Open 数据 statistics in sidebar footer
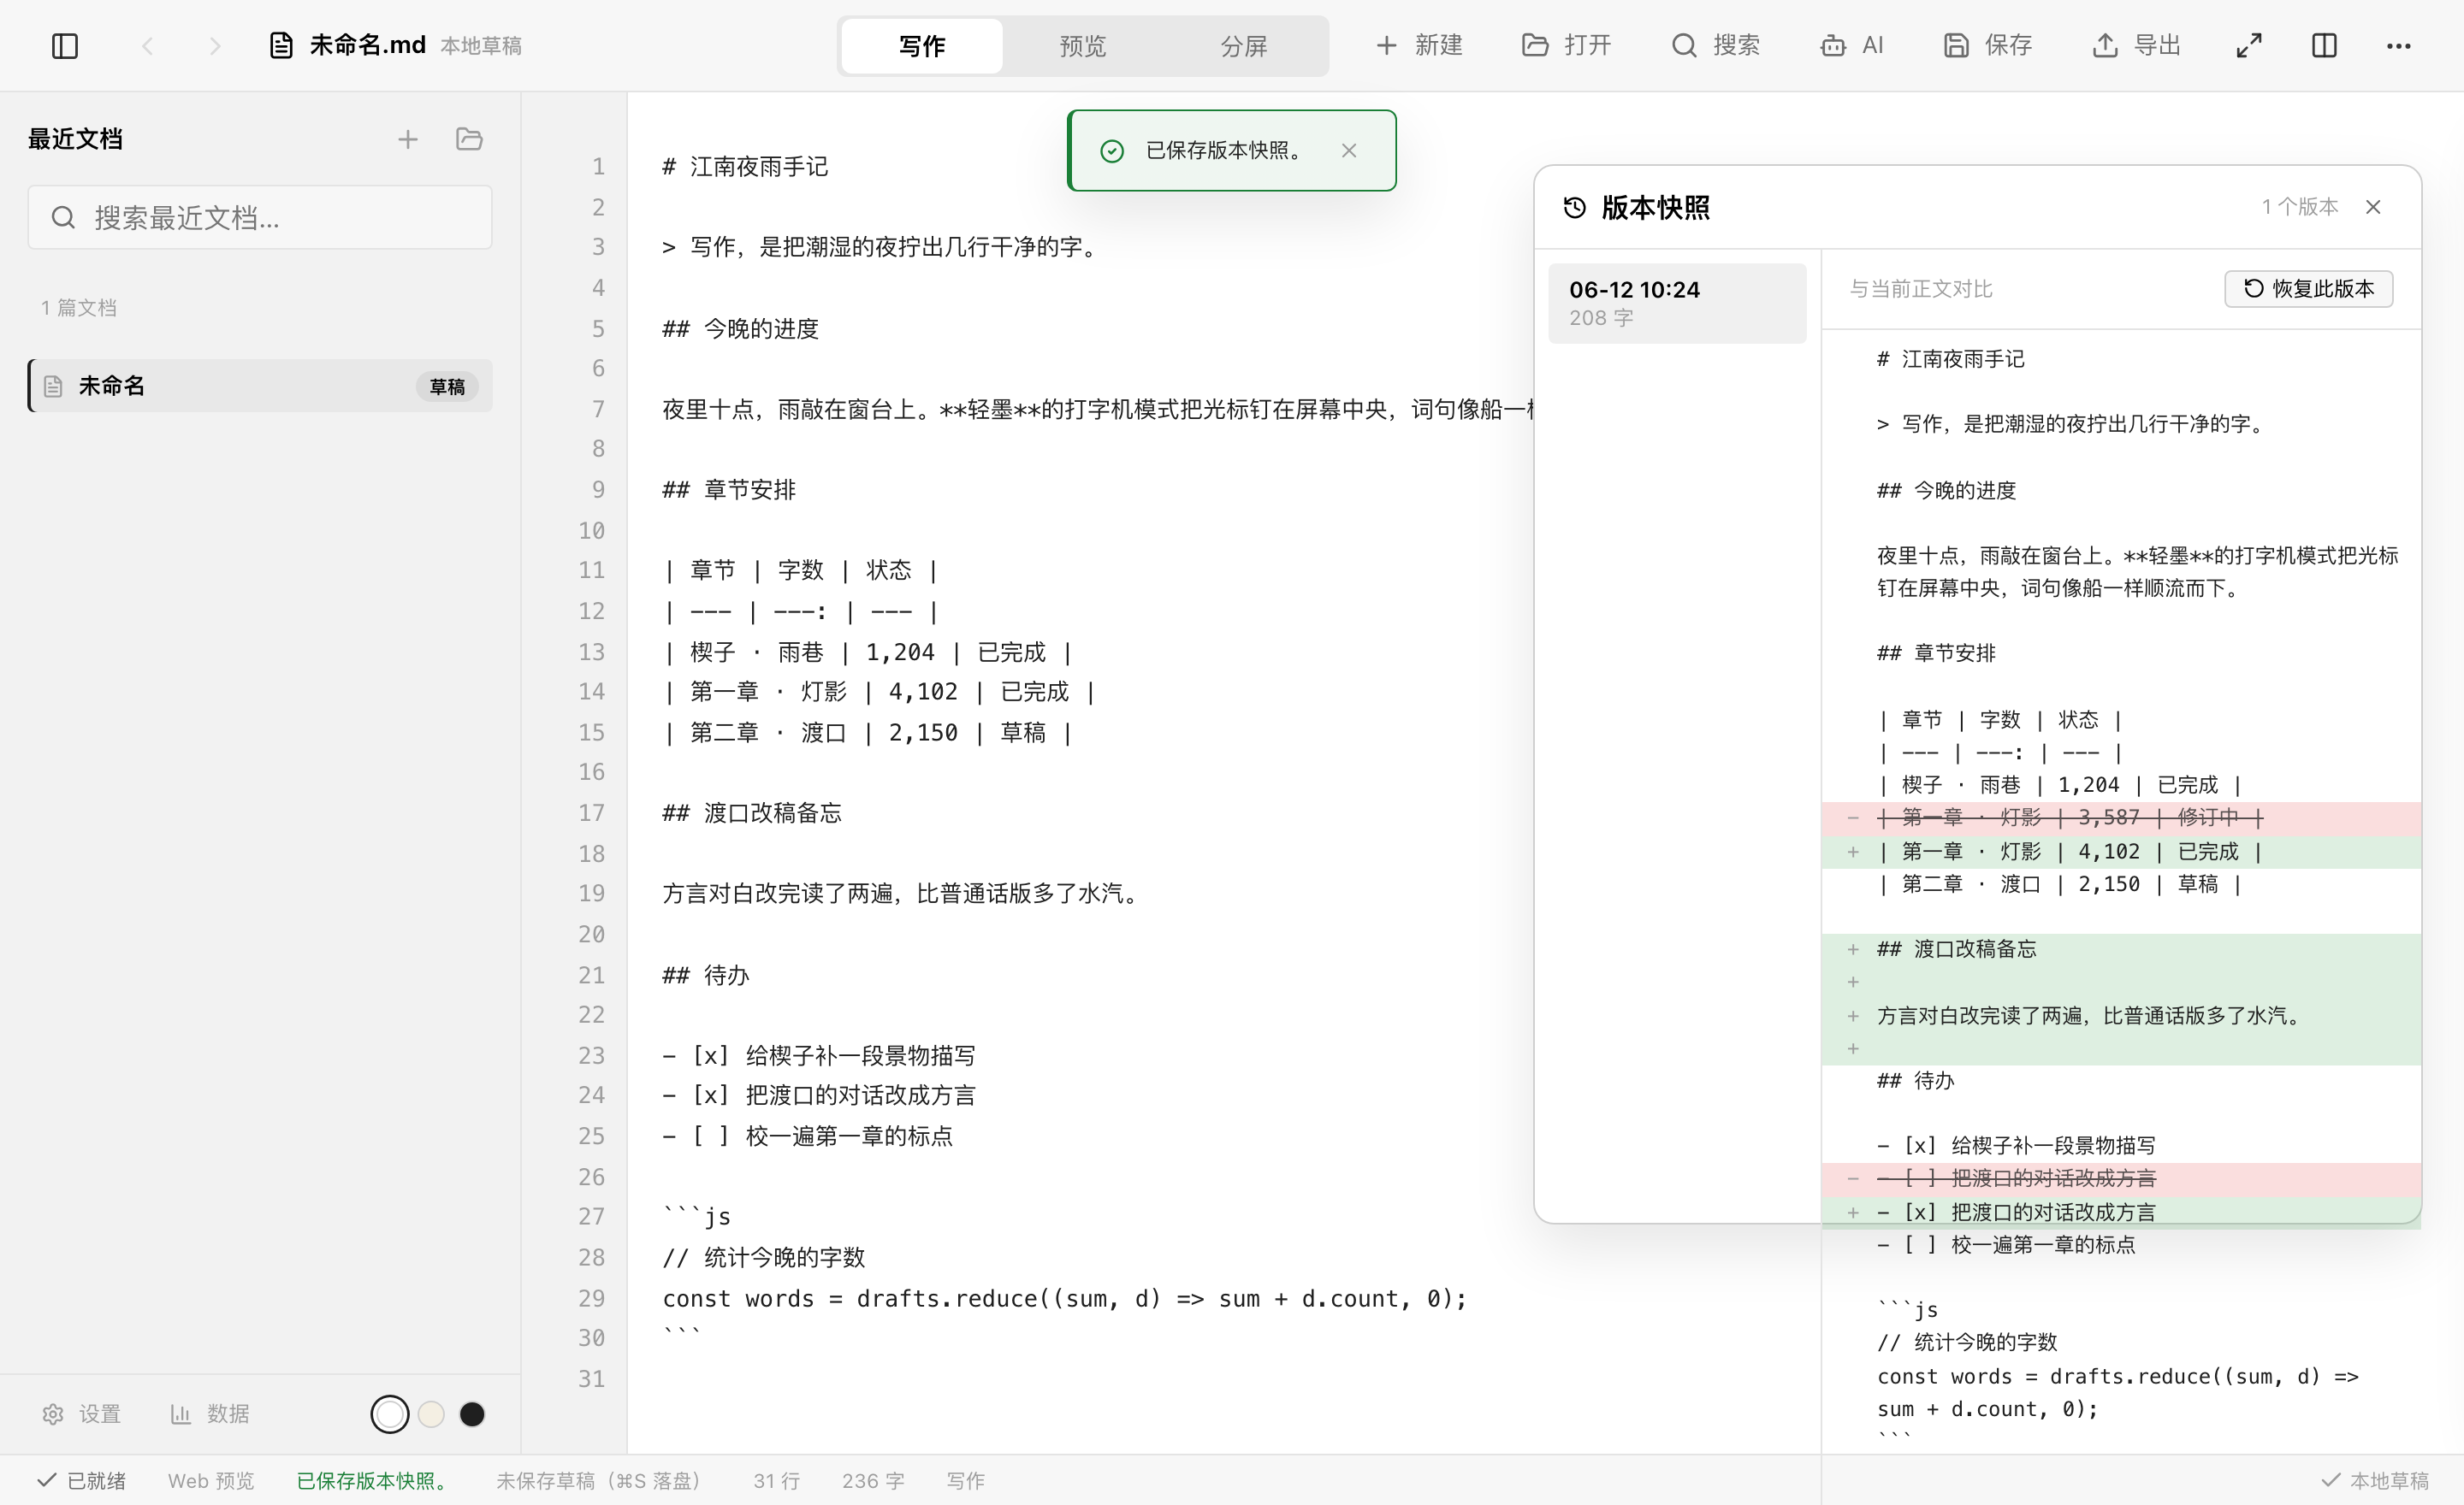Screen dimensions: 2464x1505 tap(210, 1414)
